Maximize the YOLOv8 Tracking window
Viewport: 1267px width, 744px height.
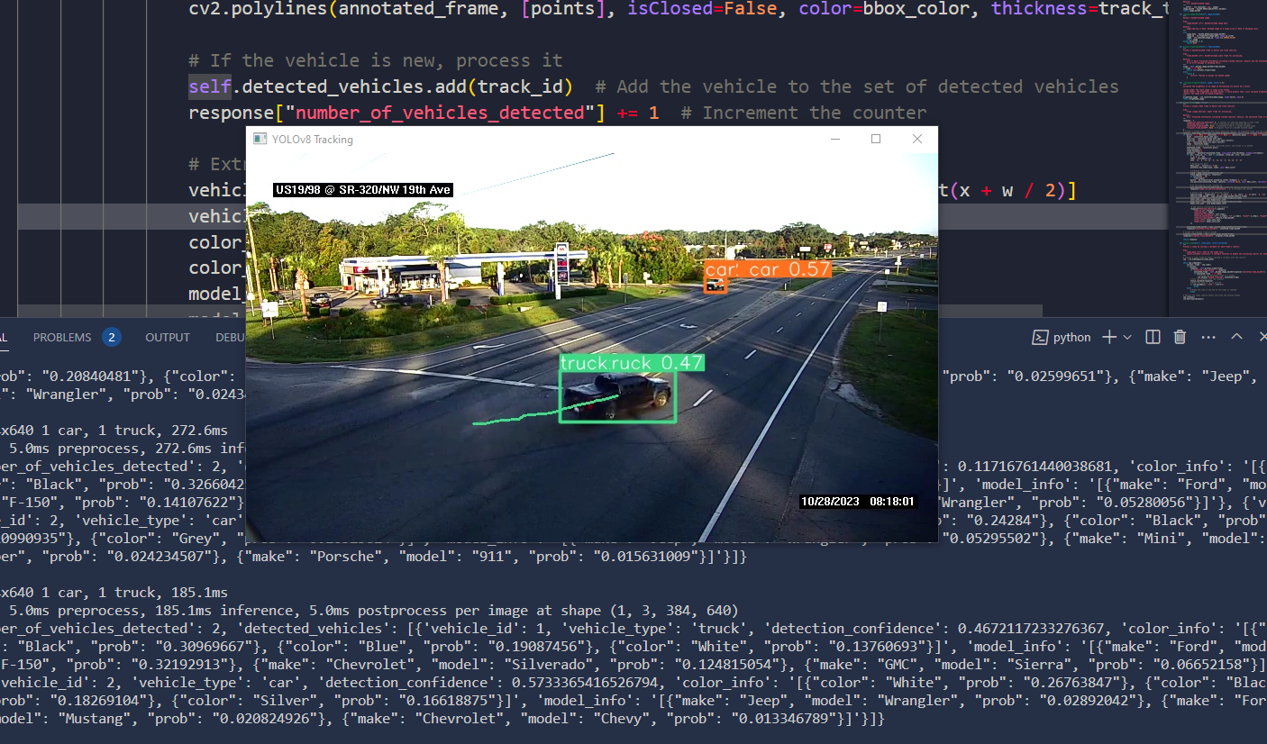[x=876, y=140]
